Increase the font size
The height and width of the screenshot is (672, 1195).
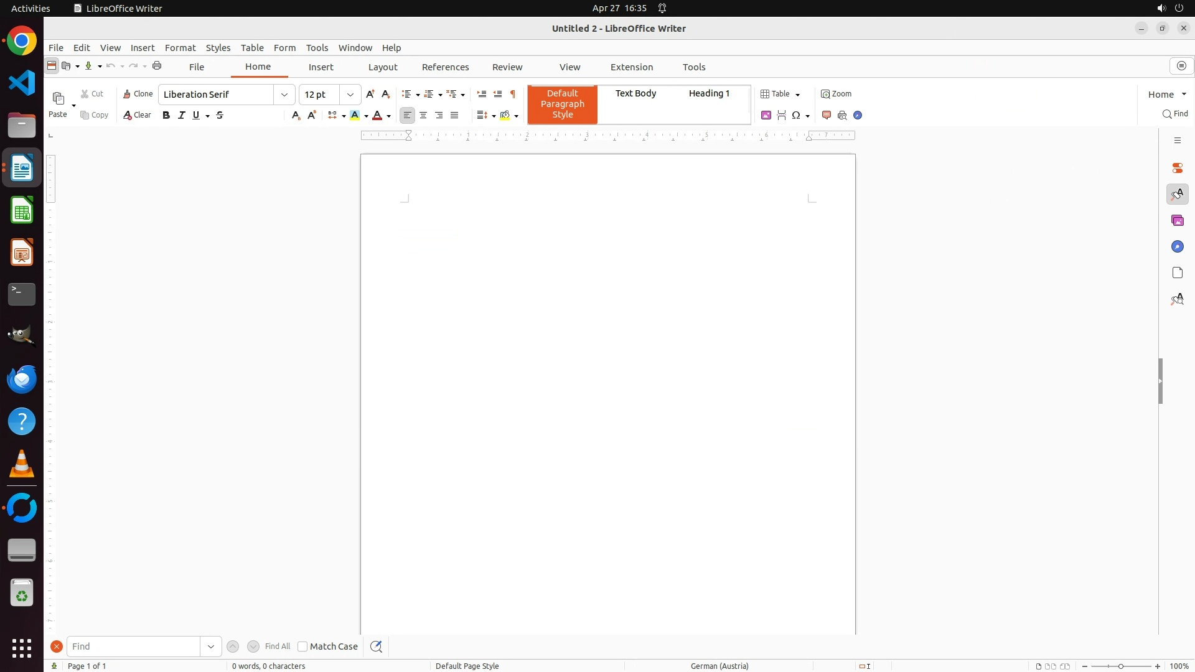point(370,94)
